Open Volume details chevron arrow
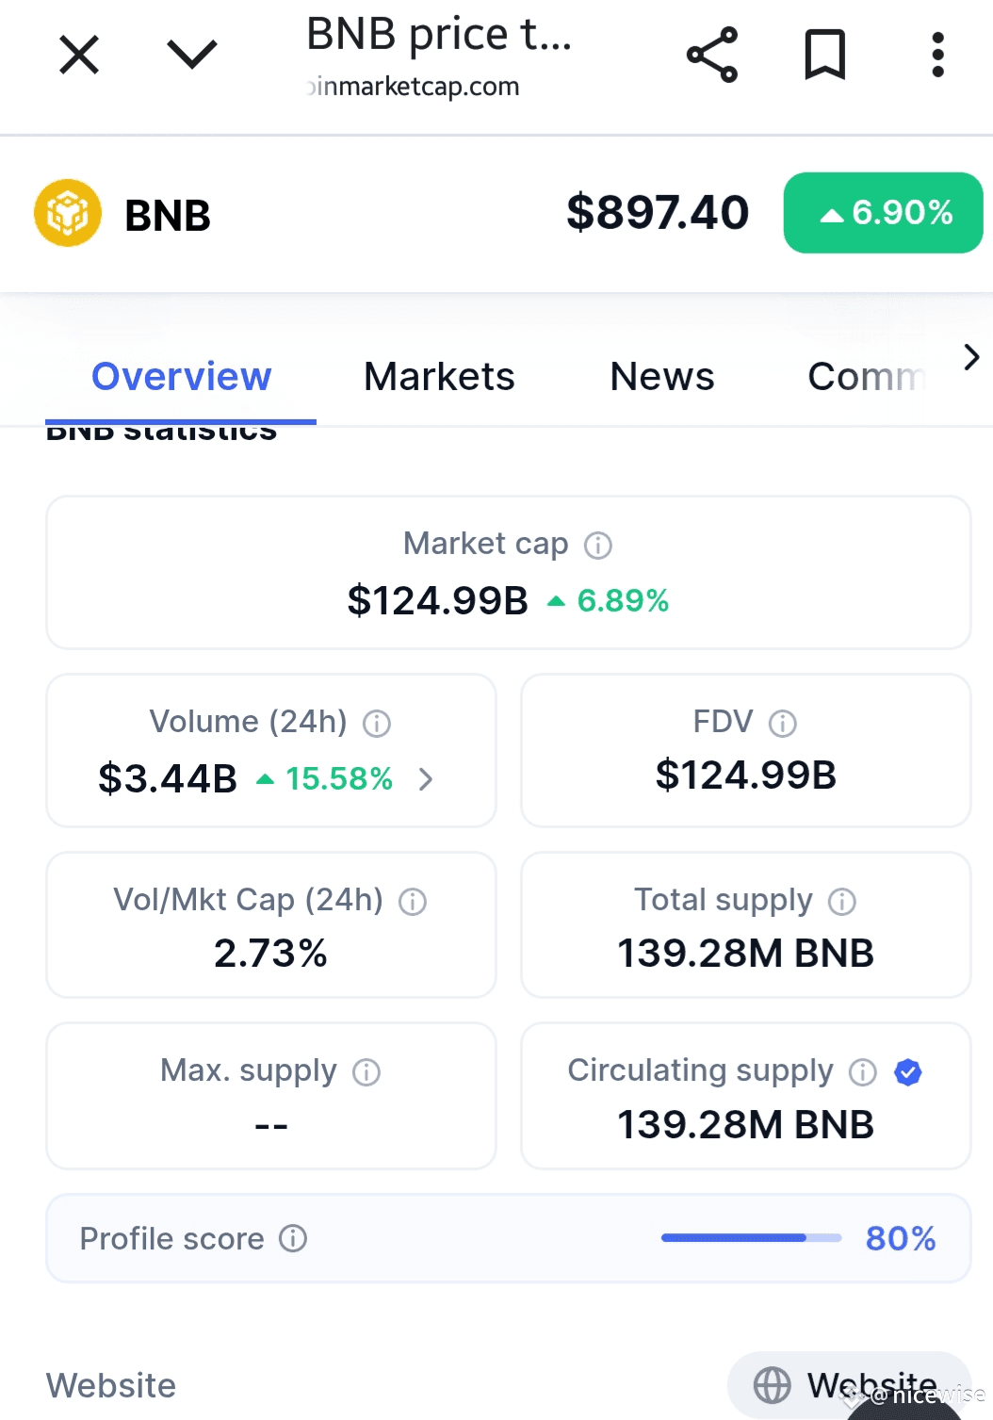This screenshot has width=993, height=1420. click(426, 779)
